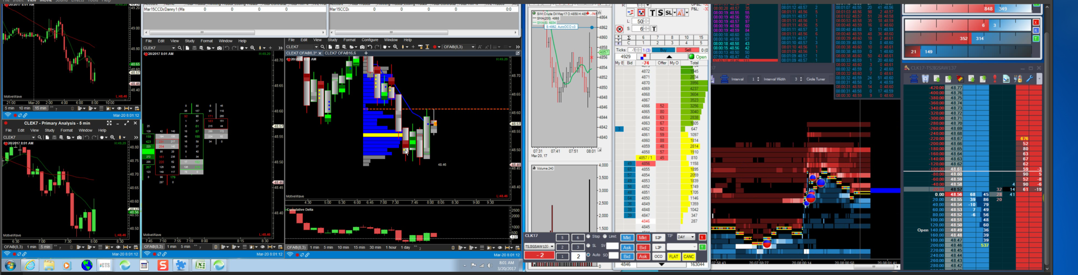Viewport: 1078px width, 275px height.
Task: Click the red Sell button in the DOM
Action: [688, 50]
